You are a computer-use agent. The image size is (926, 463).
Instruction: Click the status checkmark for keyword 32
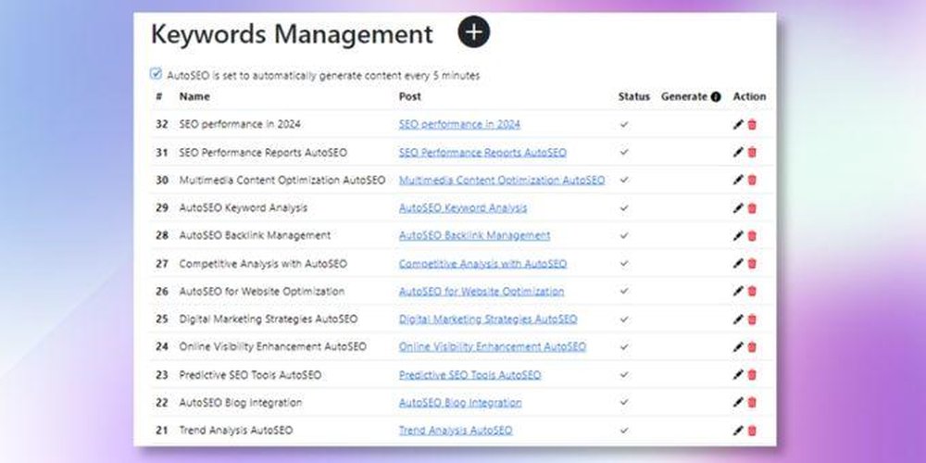coord(624,125)
